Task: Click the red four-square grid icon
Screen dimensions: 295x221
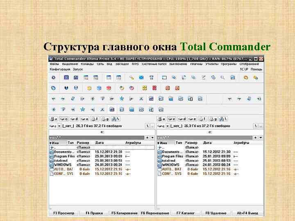Action: (154, 88)
